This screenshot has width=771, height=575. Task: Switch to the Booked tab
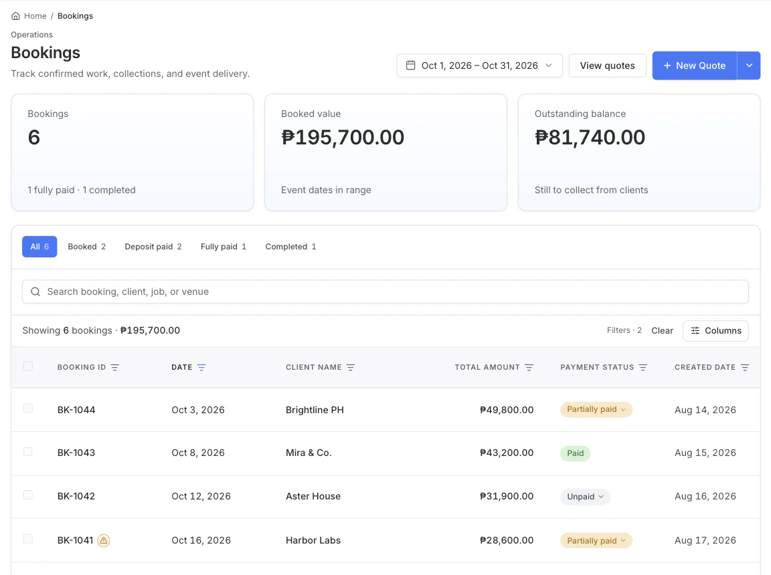coord(86,247)
